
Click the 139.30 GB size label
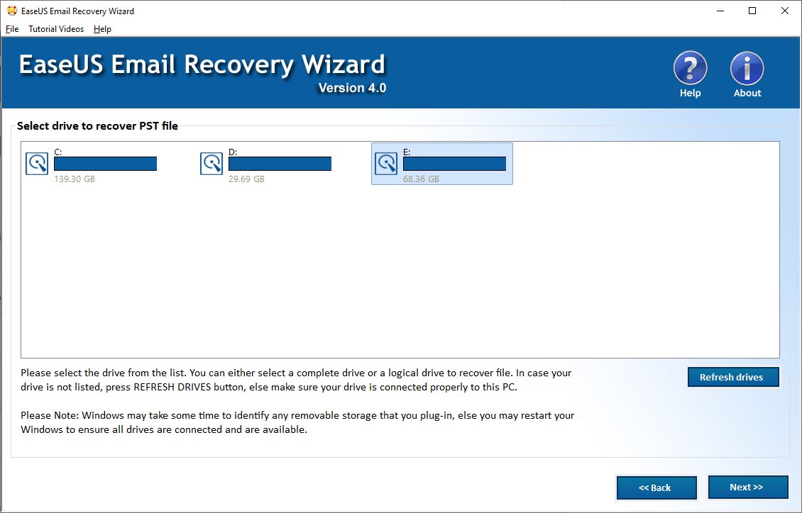click(75, 179)
